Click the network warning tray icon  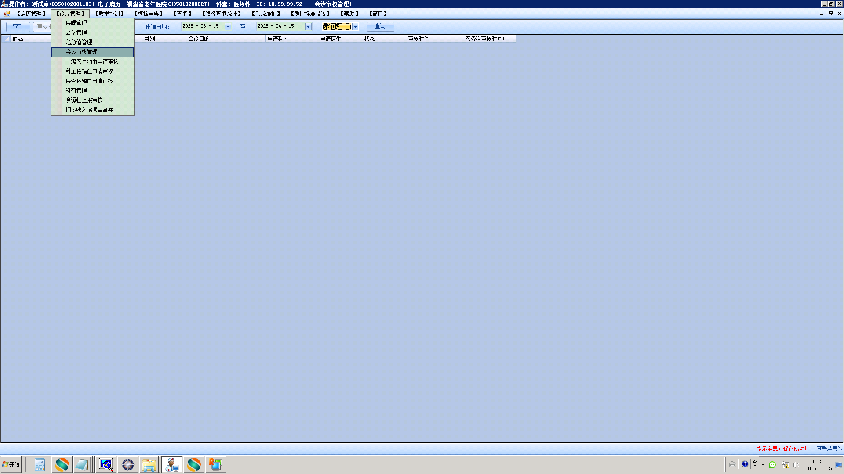pyautogui.click(x=785, y=465)
